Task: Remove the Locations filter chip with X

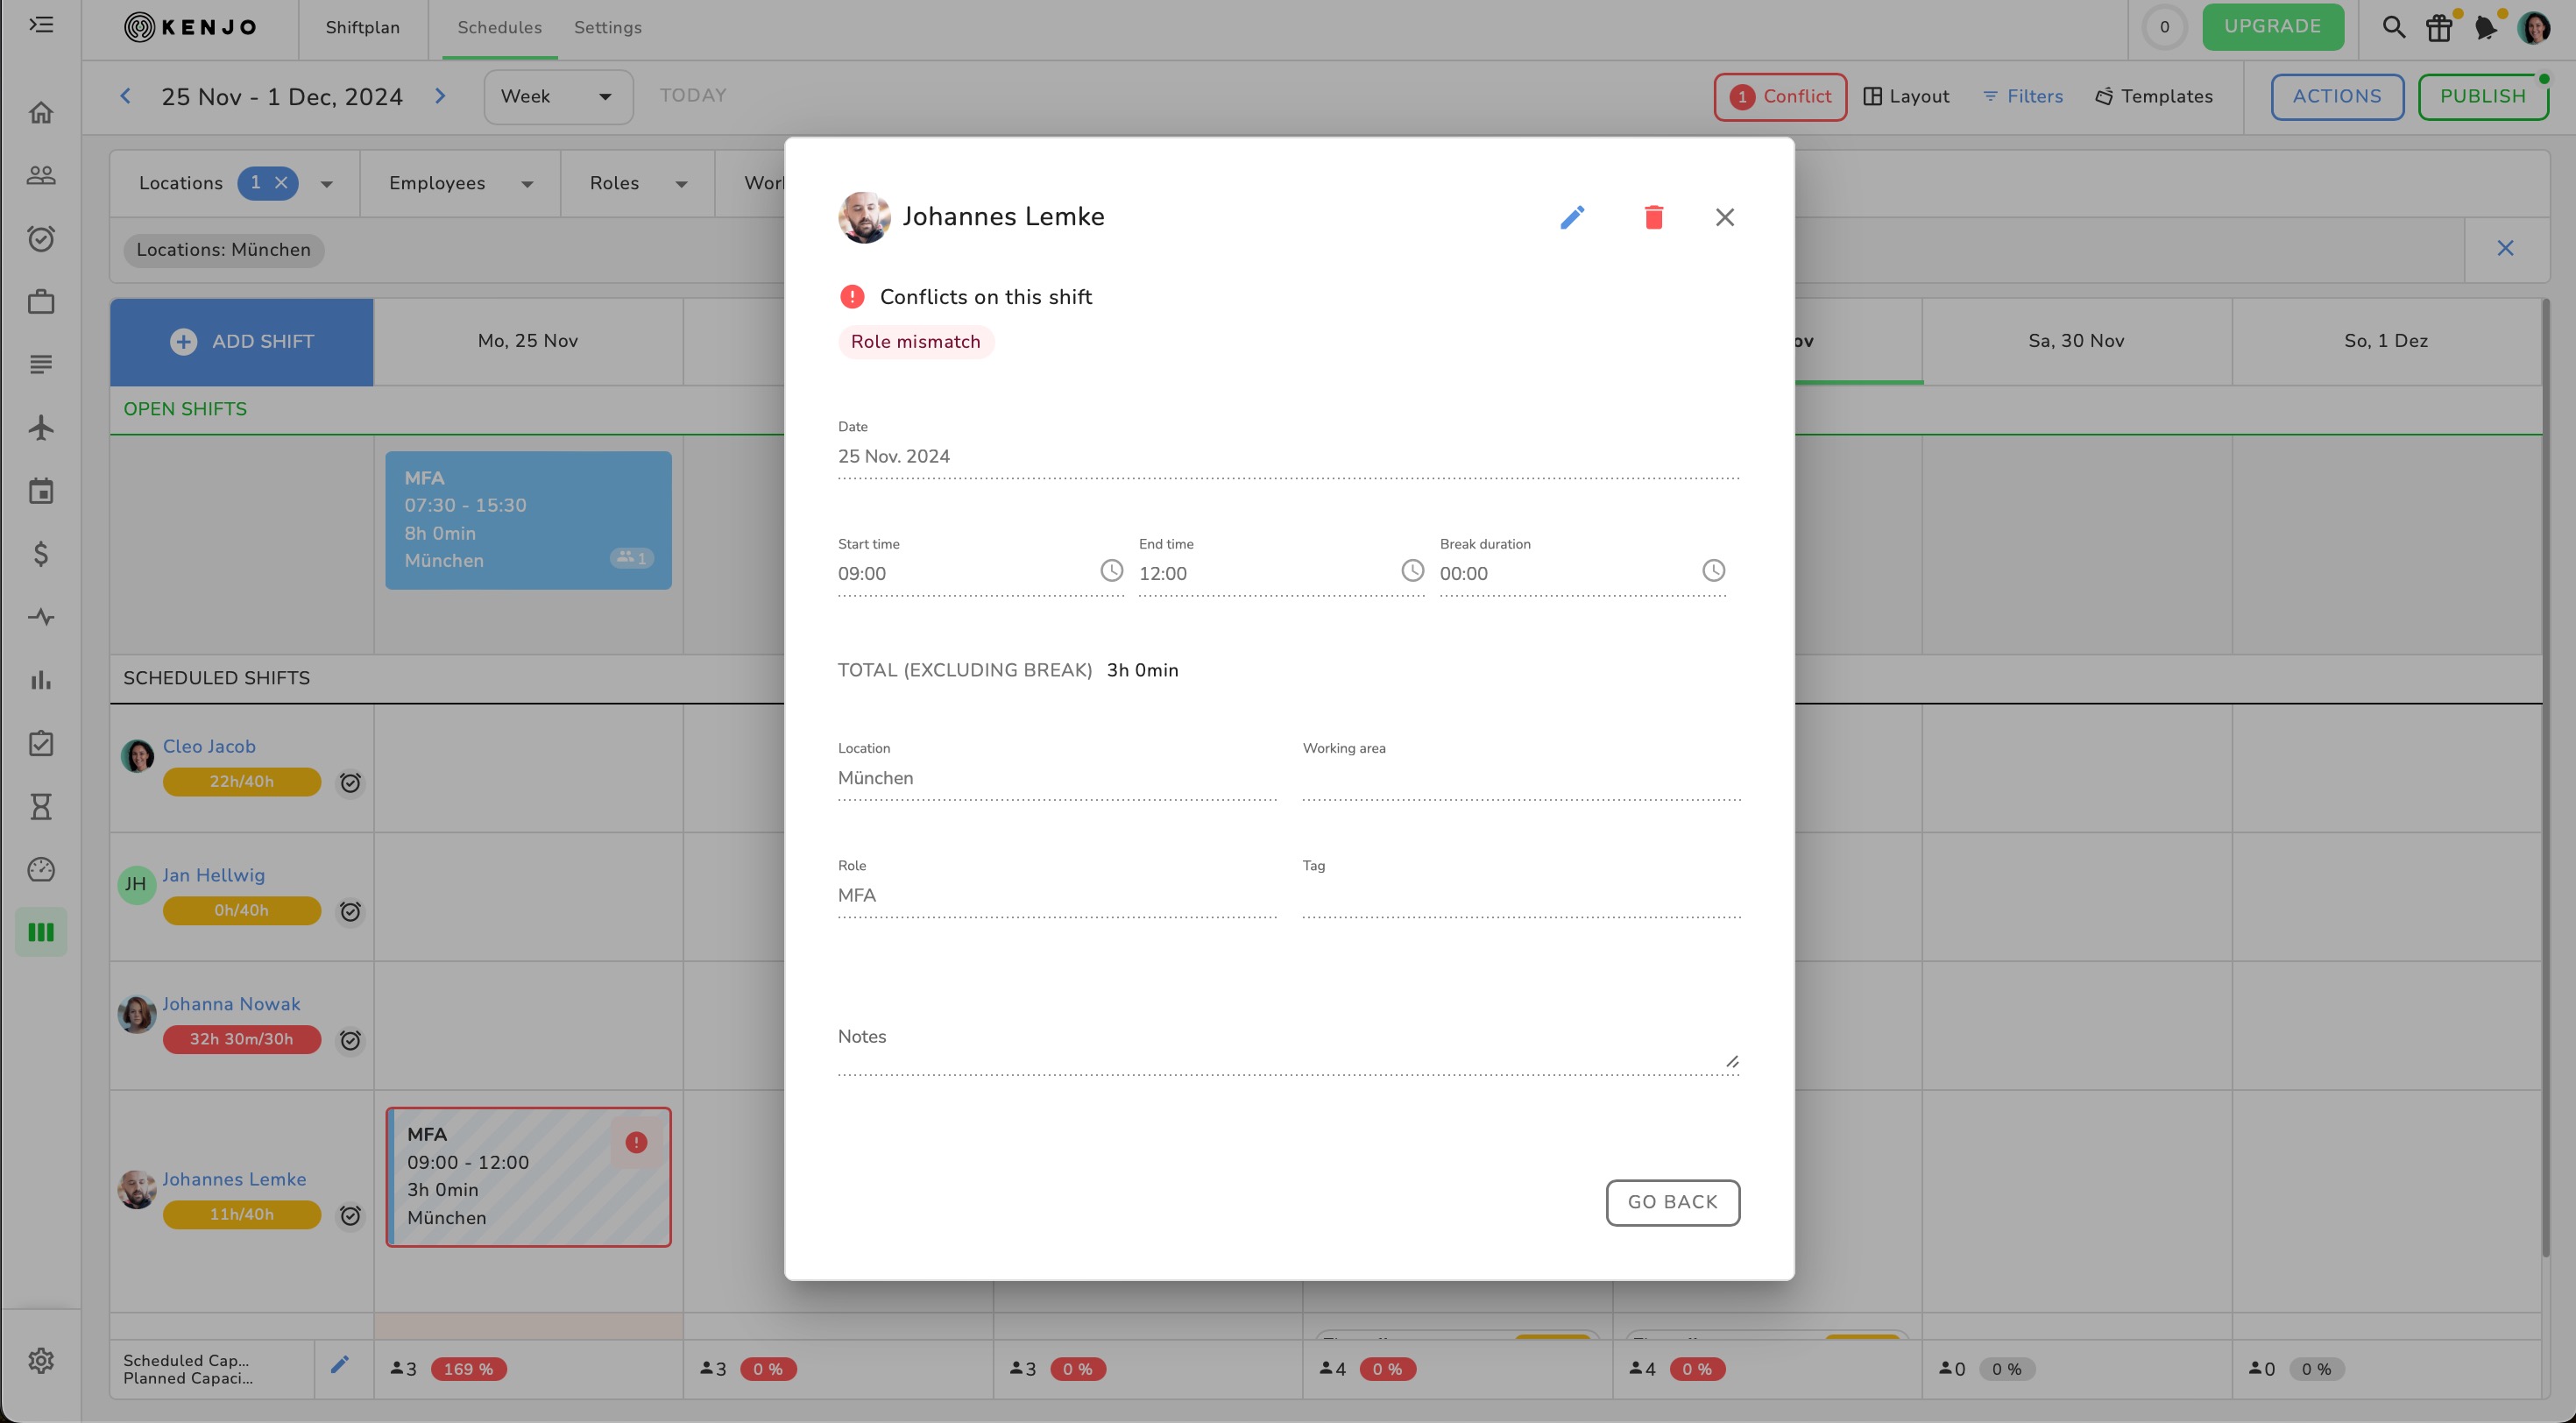Action: point(281,183)
